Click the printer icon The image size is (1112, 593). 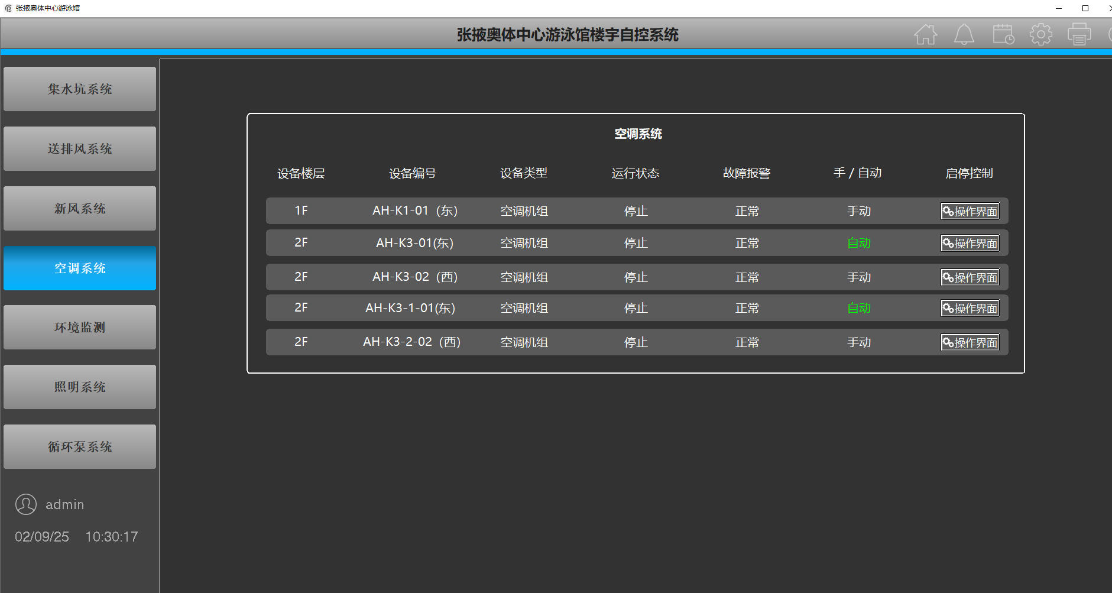1079,35
